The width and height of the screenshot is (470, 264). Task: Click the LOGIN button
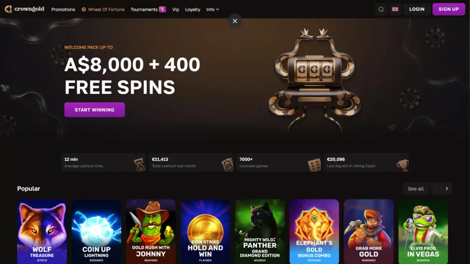[x=417, y=9]
